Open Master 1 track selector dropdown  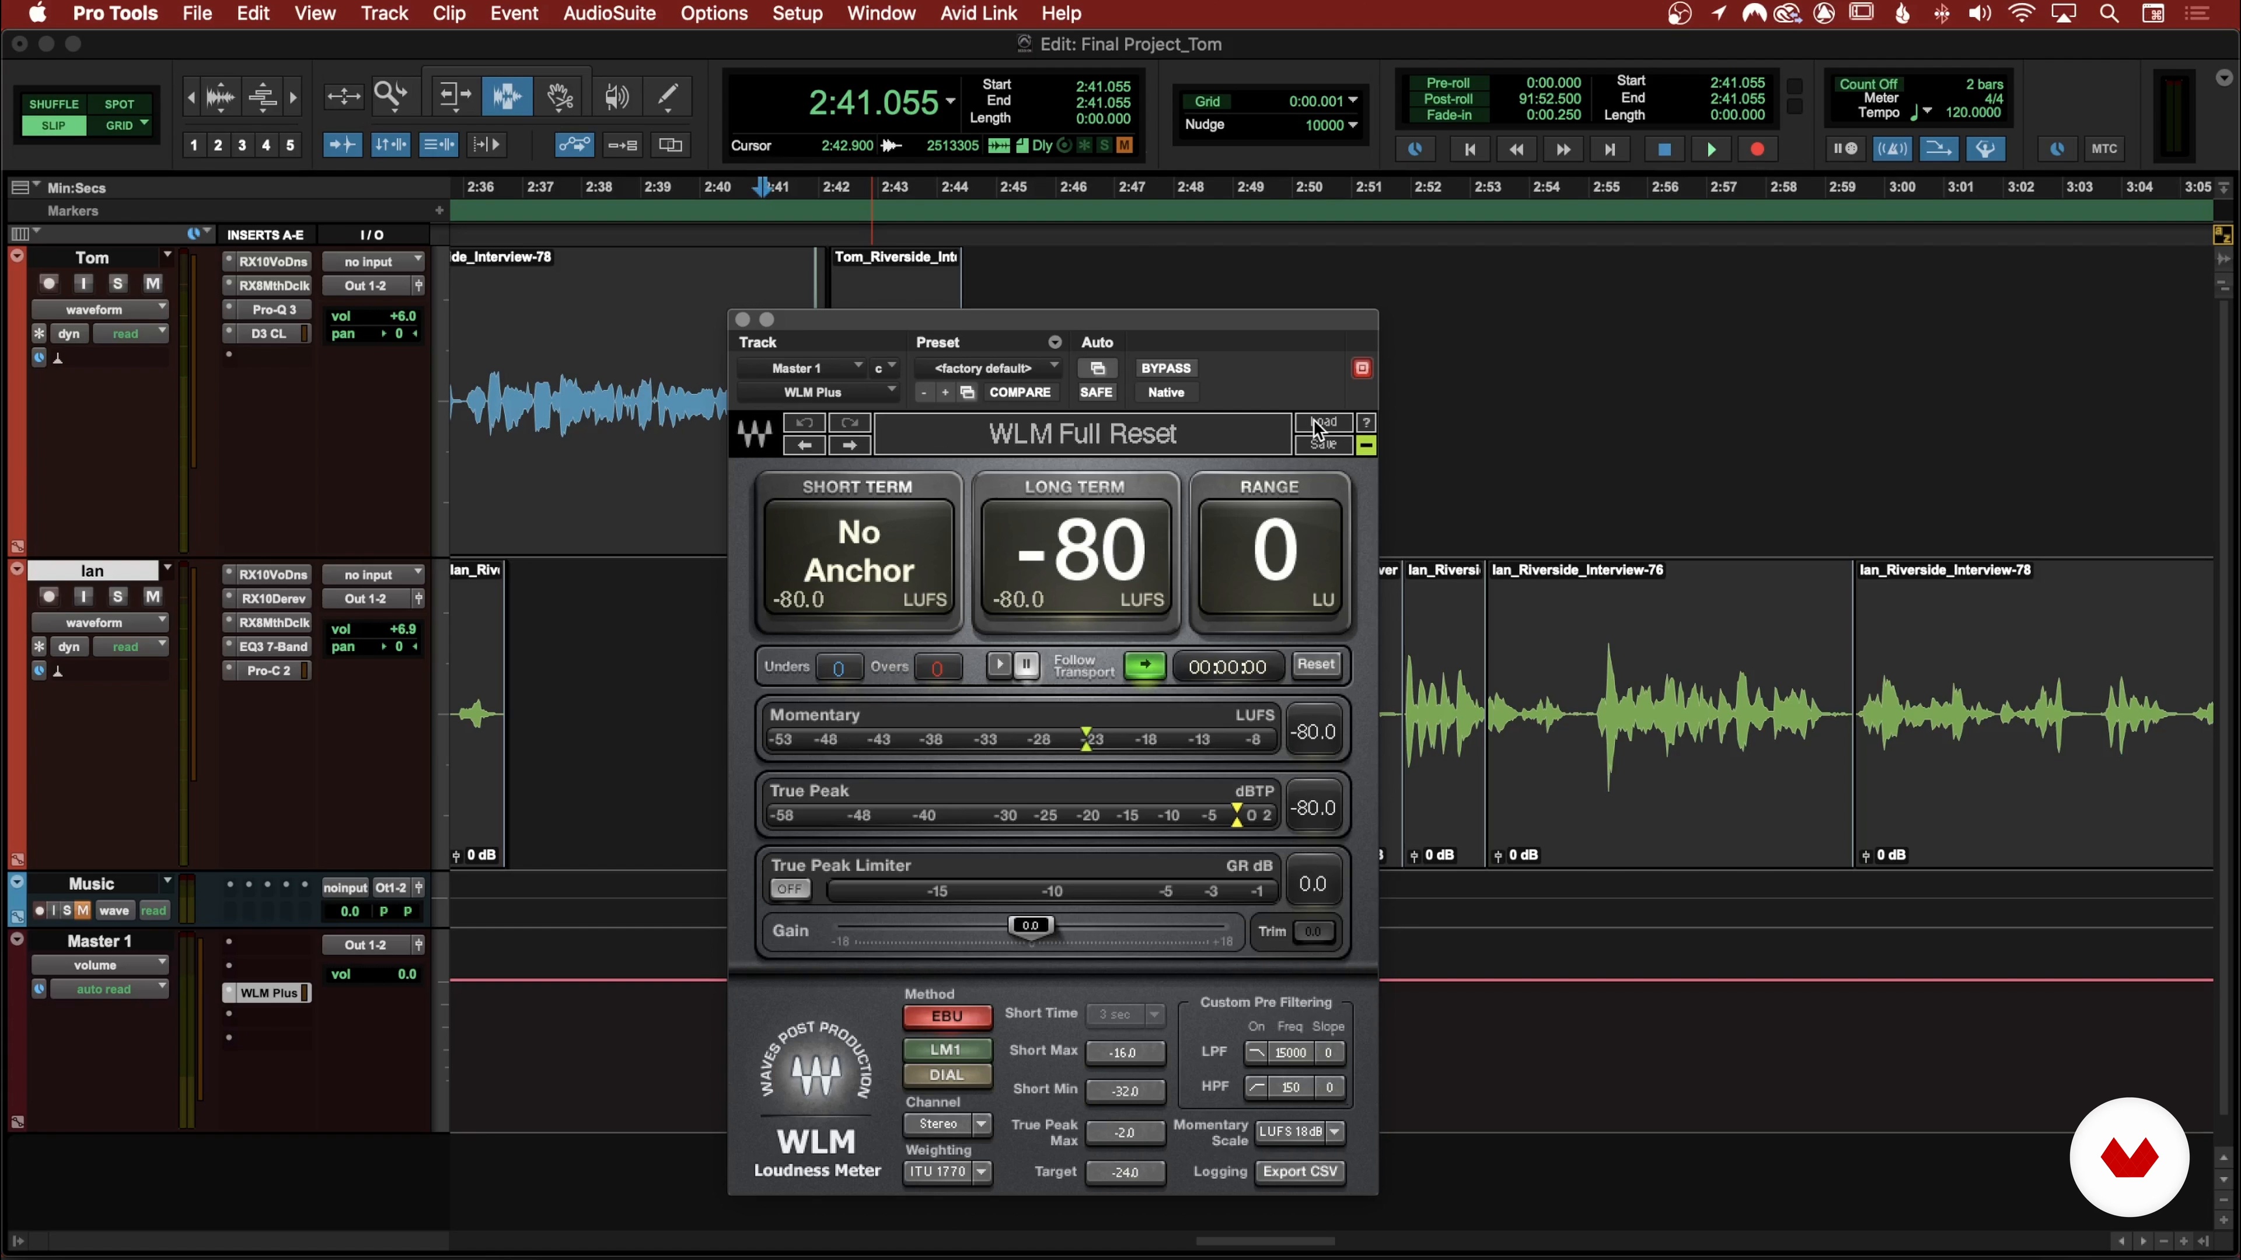pyautogui.click(x=802, y=369)
